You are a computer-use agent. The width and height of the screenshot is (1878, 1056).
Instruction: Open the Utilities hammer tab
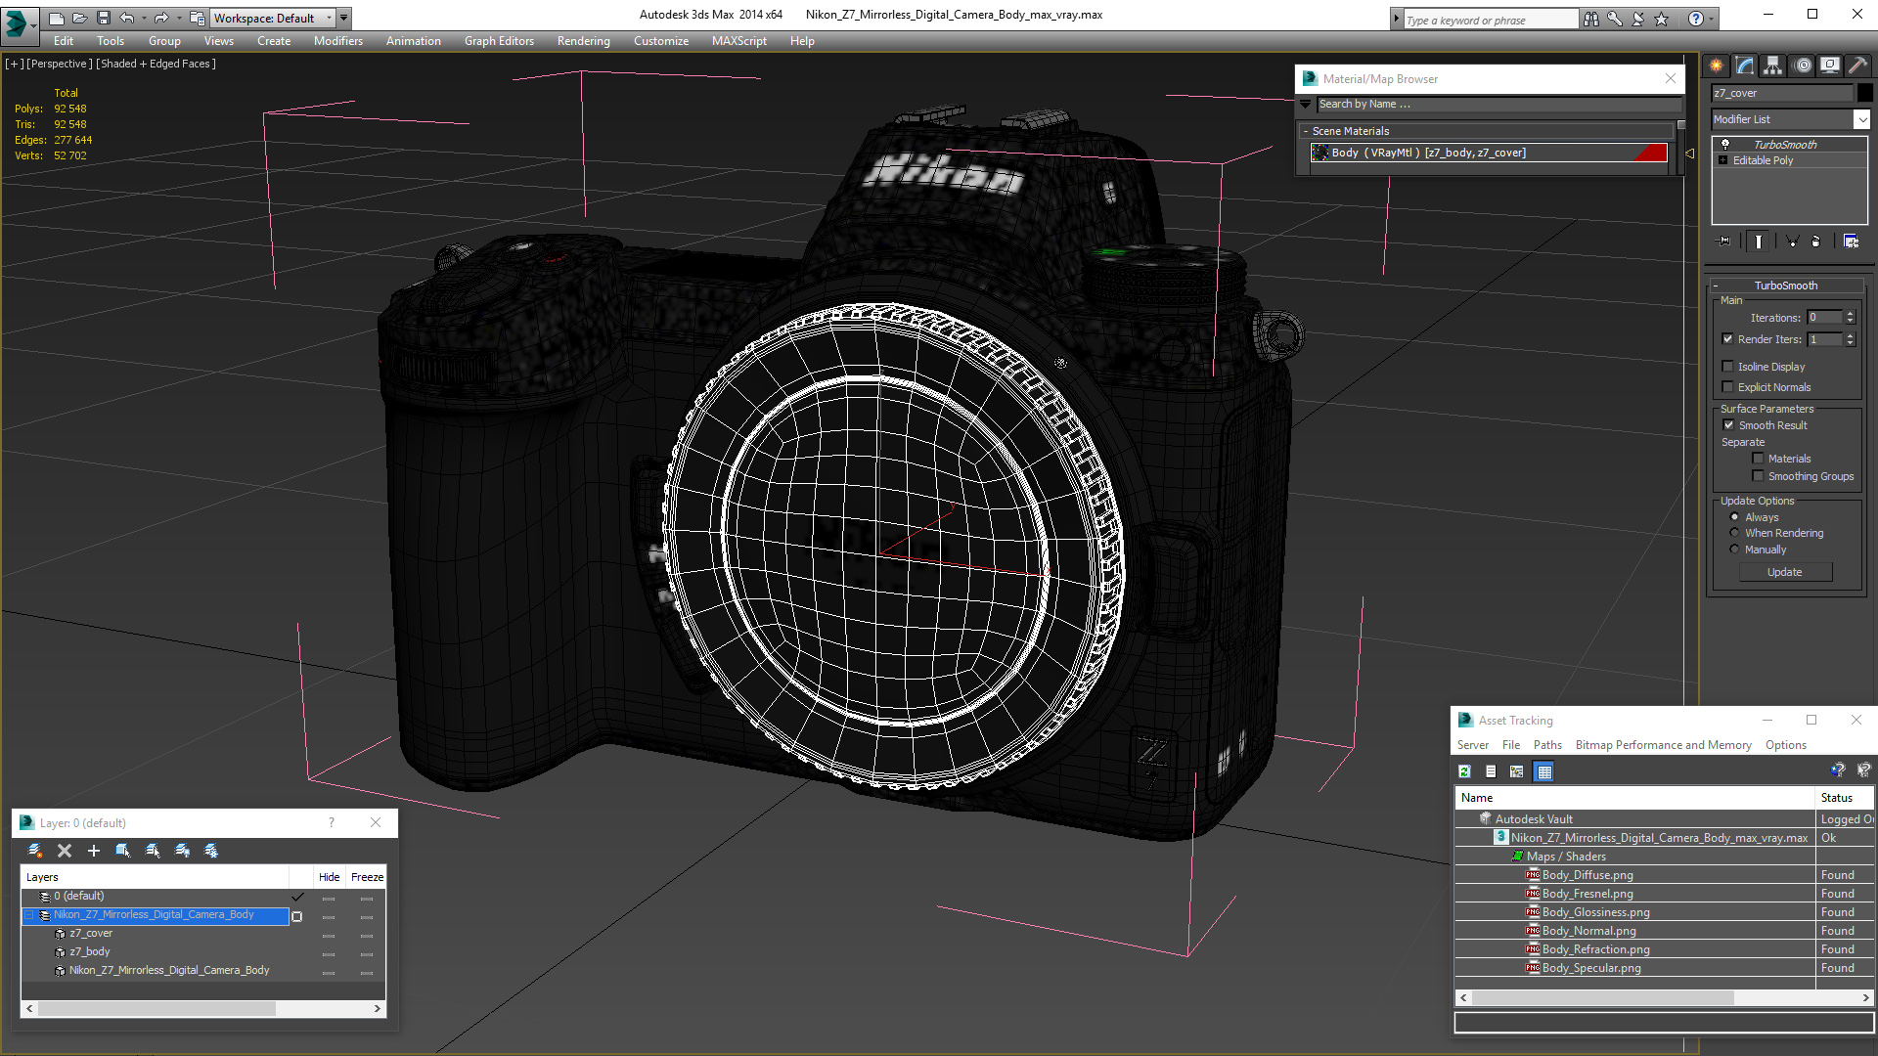tap(1858, 66)
